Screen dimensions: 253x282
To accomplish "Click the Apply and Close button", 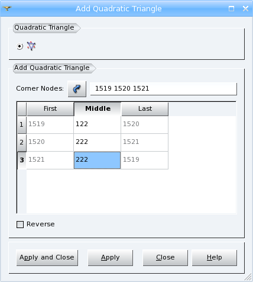I will pyautogui.click(x=47, y=258).
